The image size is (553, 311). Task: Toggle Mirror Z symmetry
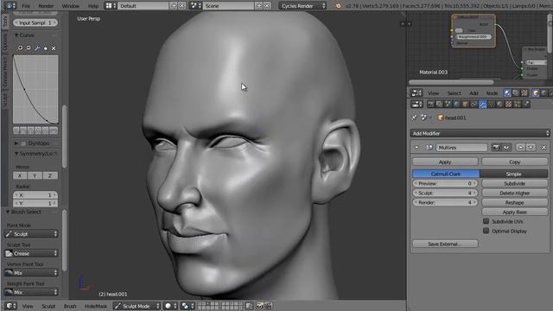click(x=50, y=175)
